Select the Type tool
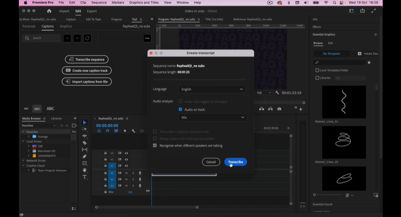 [84, 176]
